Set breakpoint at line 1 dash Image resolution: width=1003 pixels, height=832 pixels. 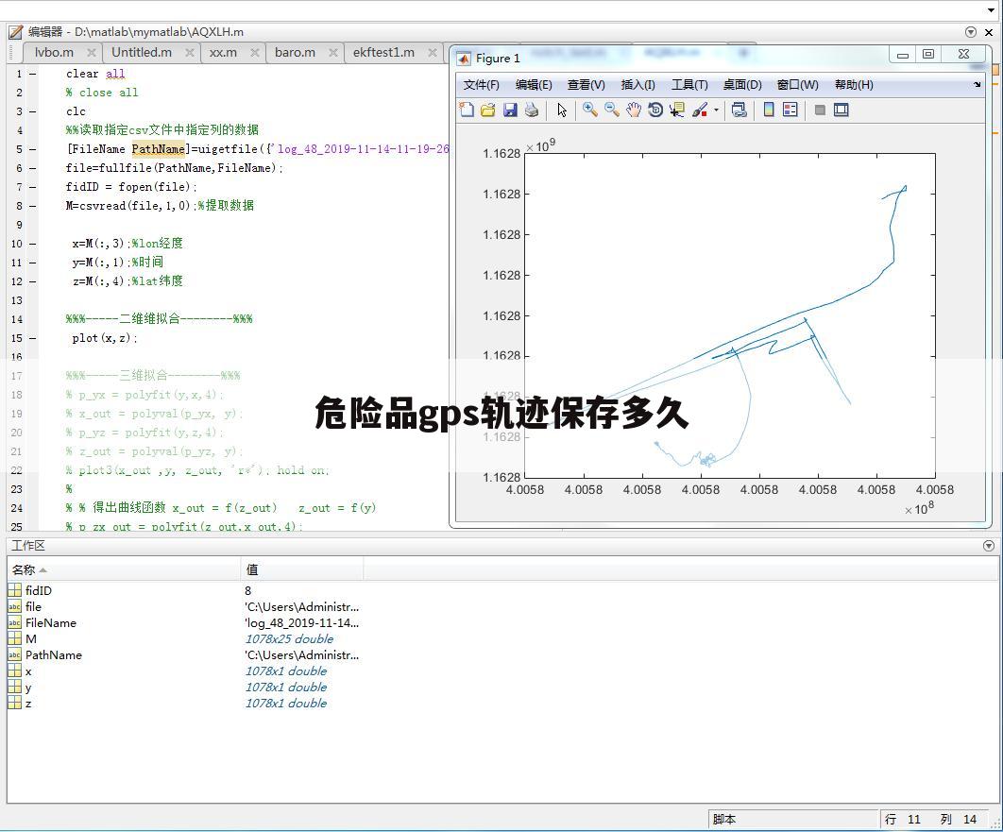click(32, 75)
